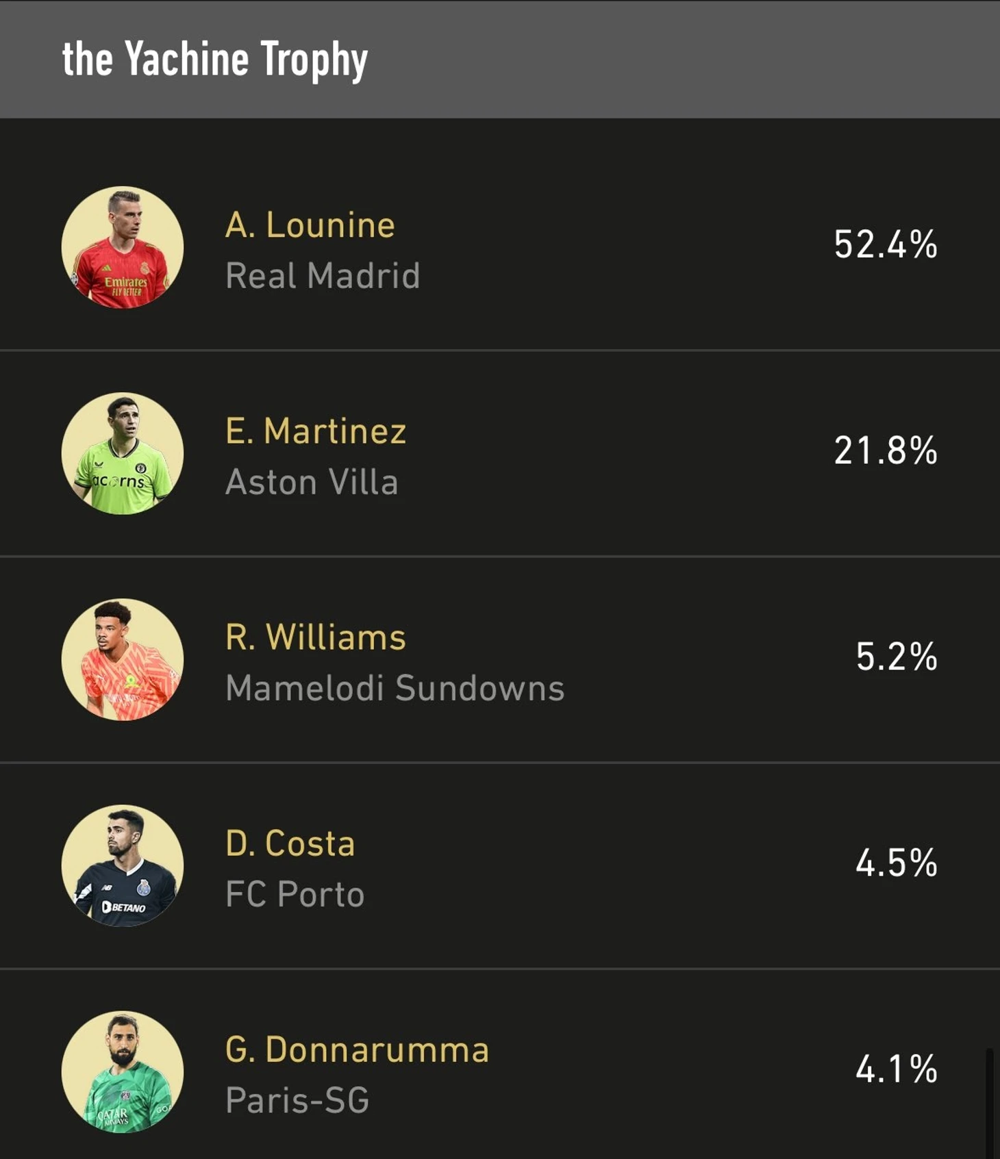Open E. Martinez's player avatar
The width and height of the screenshot is (1000, 1159).
point(123,453)
